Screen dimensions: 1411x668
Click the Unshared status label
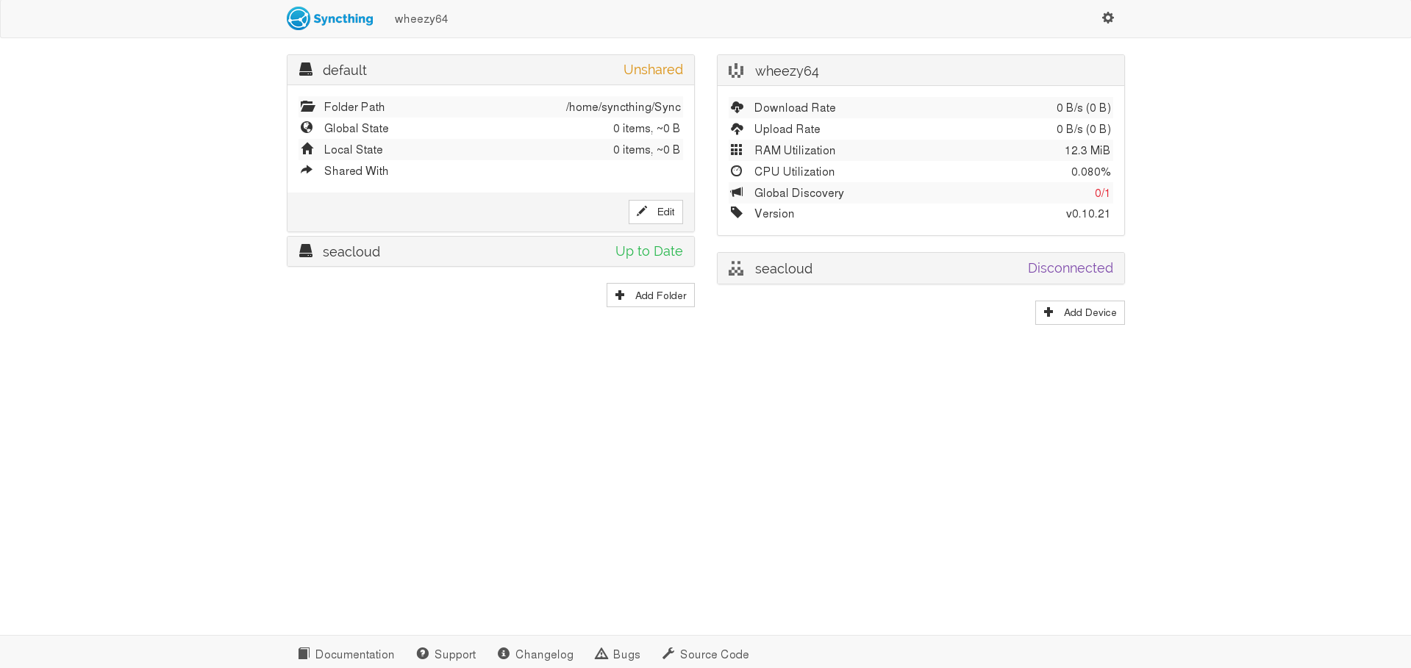(653, 70)
